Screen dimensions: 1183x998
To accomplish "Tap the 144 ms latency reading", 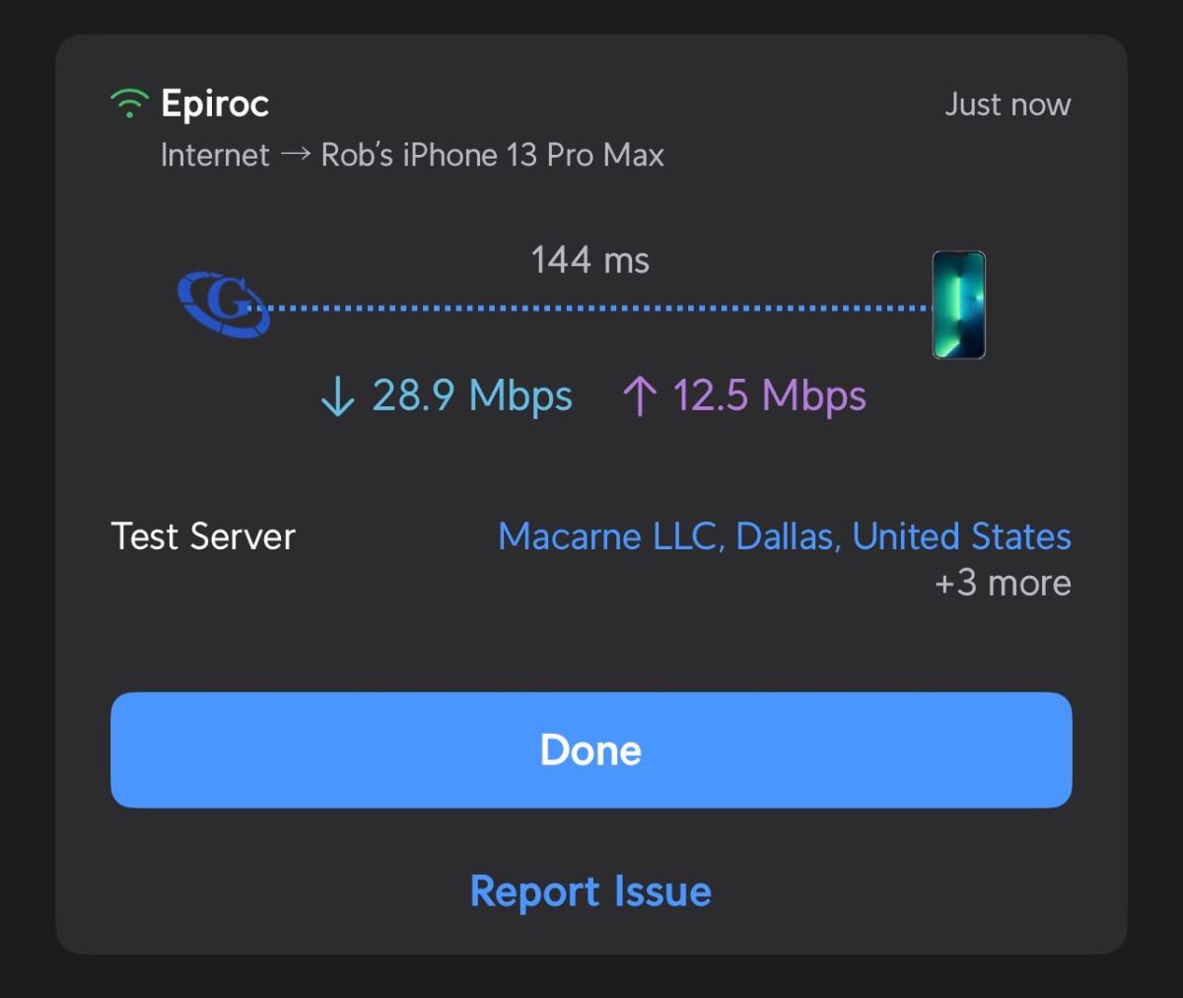I will [x=591, y=260].
